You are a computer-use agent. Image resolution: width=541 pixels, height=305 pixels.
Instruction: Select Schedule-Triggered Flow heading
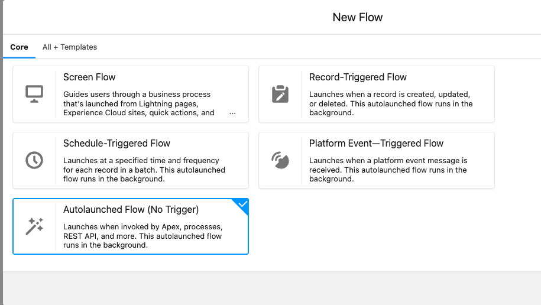tap(116, 143)
